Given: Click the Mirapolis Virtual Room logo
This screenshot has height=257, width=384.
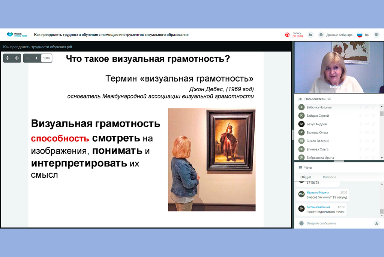Looking at the screenshot, I should [x=16, y=35].
